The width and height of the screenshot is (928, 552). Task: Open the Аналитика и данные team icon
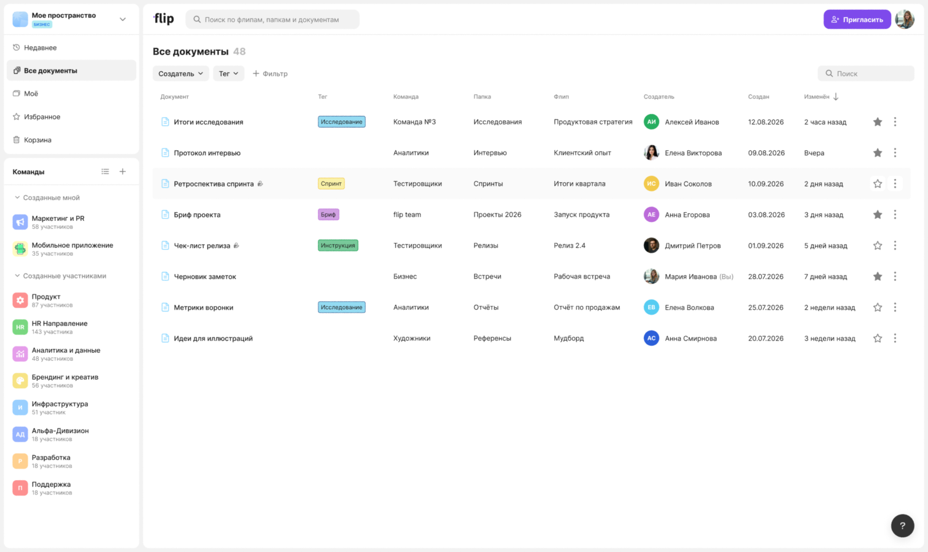[x=20, y=354]
